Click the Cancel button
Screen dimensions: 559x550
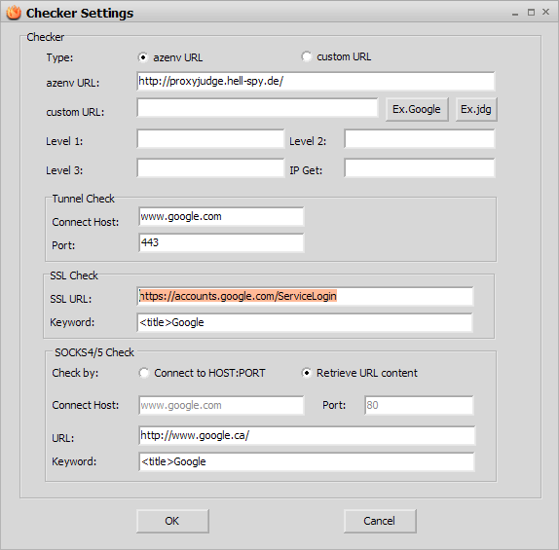[380, 521]
